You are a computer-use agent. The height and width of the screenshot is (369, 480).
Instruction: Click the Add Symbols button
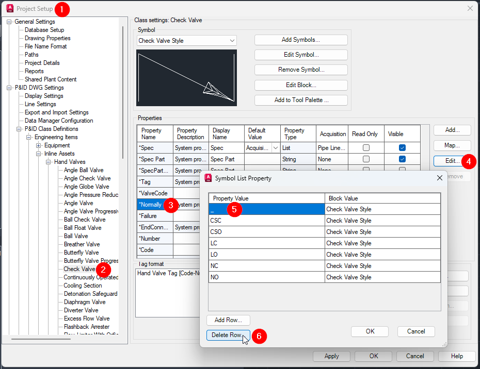click(x=301, y=39)
